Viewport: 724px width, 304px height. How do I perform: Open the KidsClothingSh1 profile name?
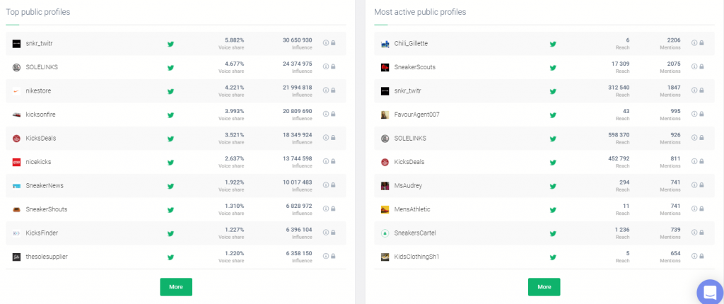point(416,257)
